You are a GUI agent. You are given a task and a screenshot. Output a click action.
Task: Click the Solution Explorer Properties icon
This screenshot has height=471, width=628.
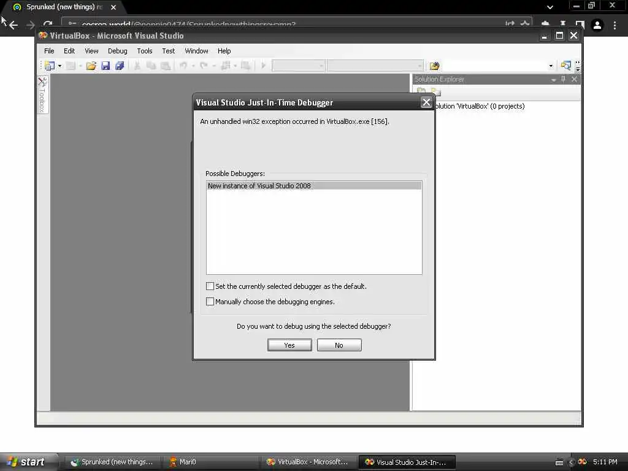point(421,92)
